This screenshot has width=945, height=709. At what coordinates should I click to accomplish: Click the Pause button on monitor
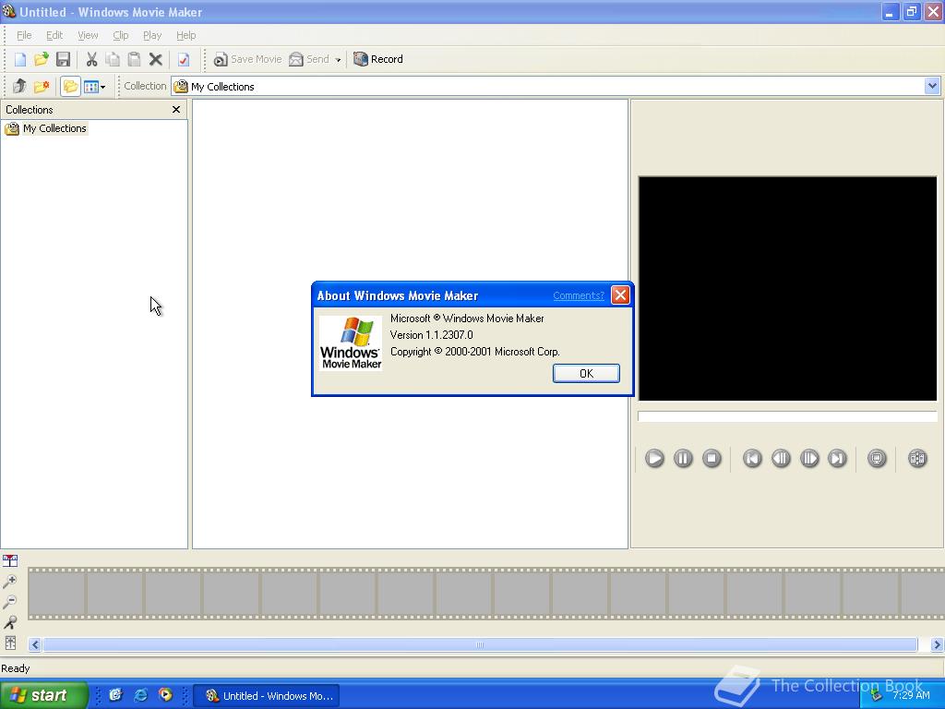[x=683, y=458]
